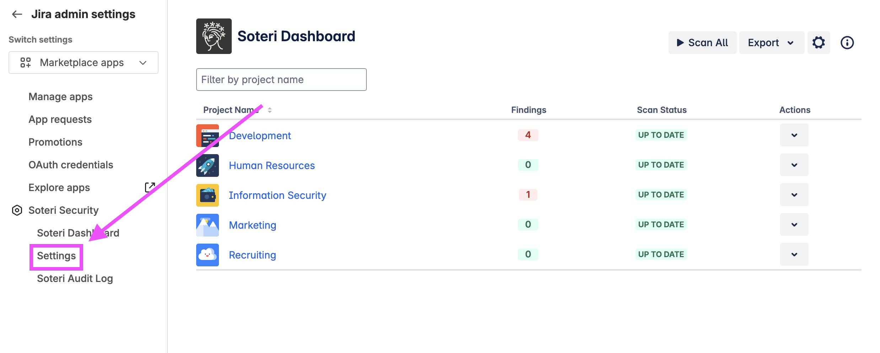880x353 pixels.
Task: Expand actions menu for Recruiting row
Action: click(794, 254)
